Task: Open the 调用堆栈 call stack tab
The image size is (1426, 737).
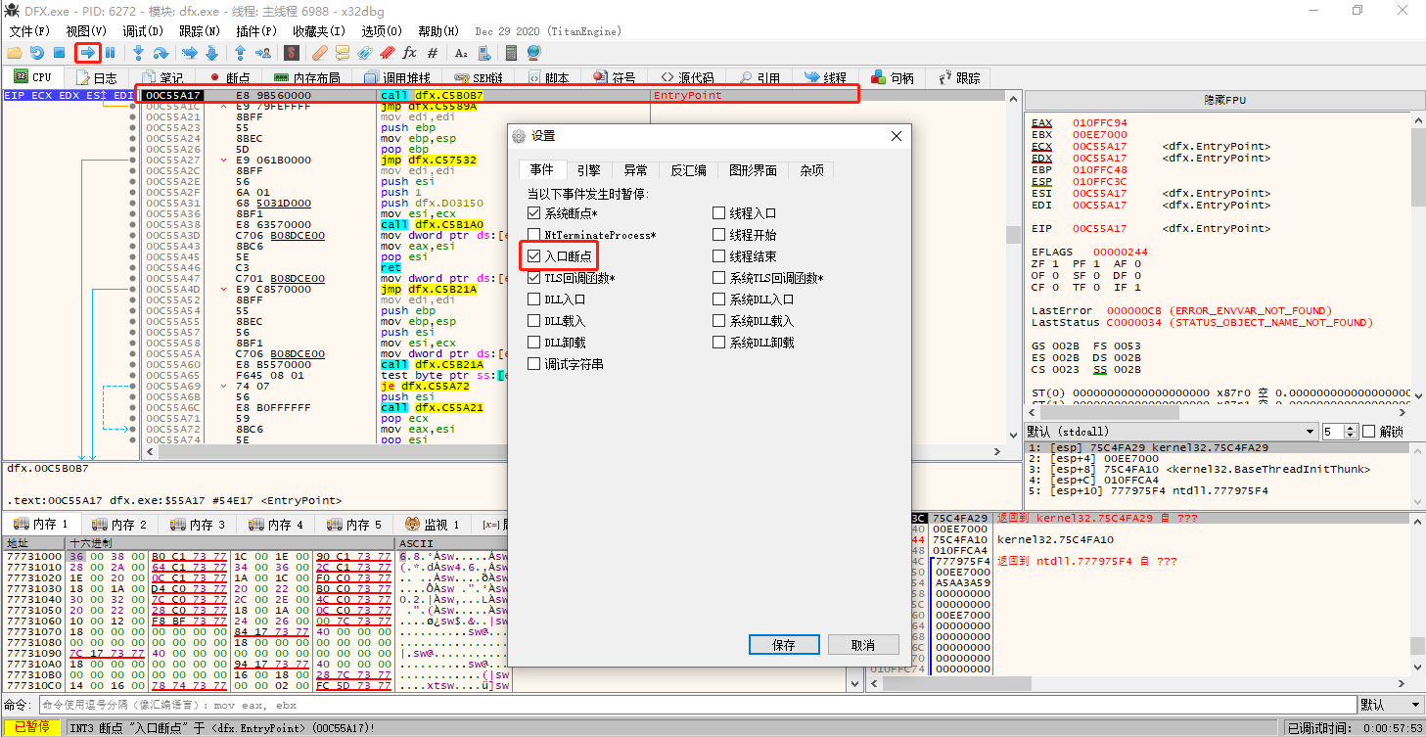Action: (x=396, y=77)
